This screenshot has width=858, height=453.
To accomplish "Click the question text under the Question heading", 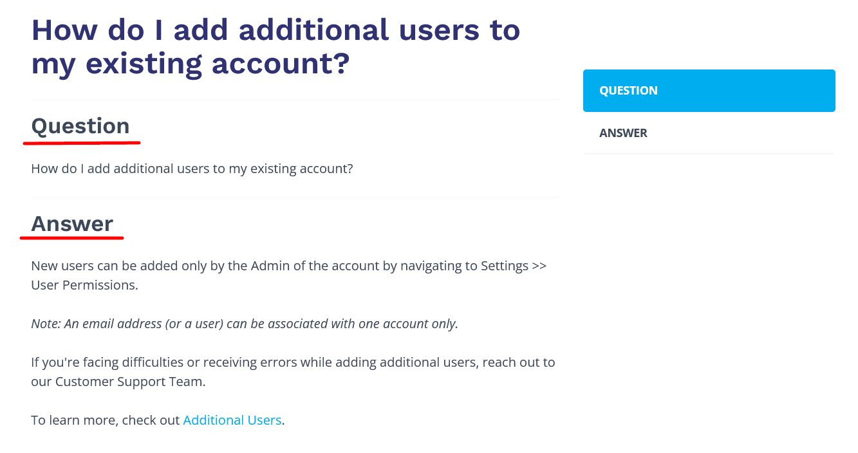I will click(x=191, y=168).
